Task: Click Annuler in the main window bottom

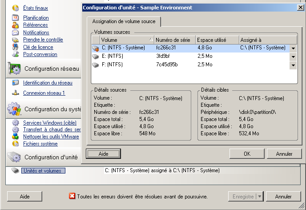Action: pyautogui.click(x=283, y=196)
